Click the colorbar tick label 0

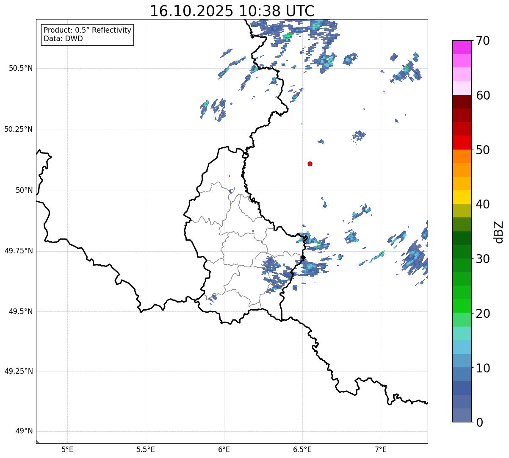(x=479, y=423)
